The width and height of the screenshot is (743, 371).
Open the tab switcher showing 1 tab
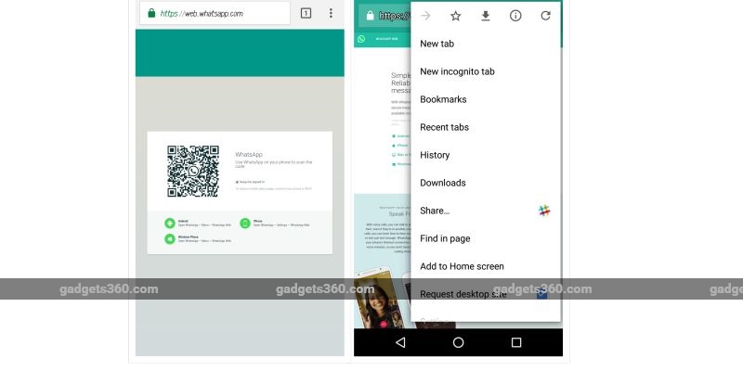(306, 13)
